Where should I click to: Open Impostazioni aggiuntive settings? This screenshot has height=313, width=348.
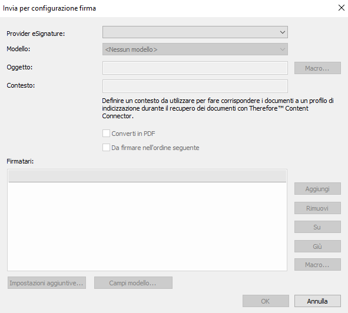(47, 283)
